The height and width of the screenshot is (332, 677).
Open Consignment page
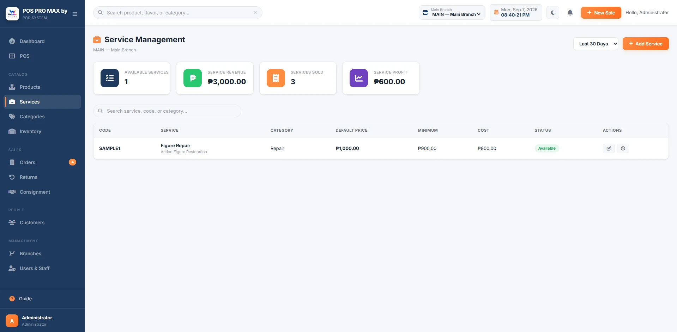pyautogui.click(x=42, y=192)
